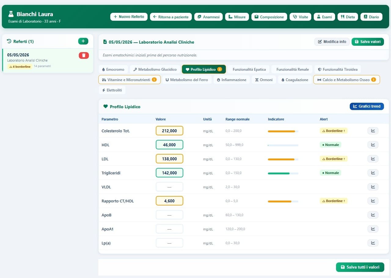Viewport: 391px width, 278px height.
Task: Click the '4 borderline' badge in report card
Action: (20, 66)
